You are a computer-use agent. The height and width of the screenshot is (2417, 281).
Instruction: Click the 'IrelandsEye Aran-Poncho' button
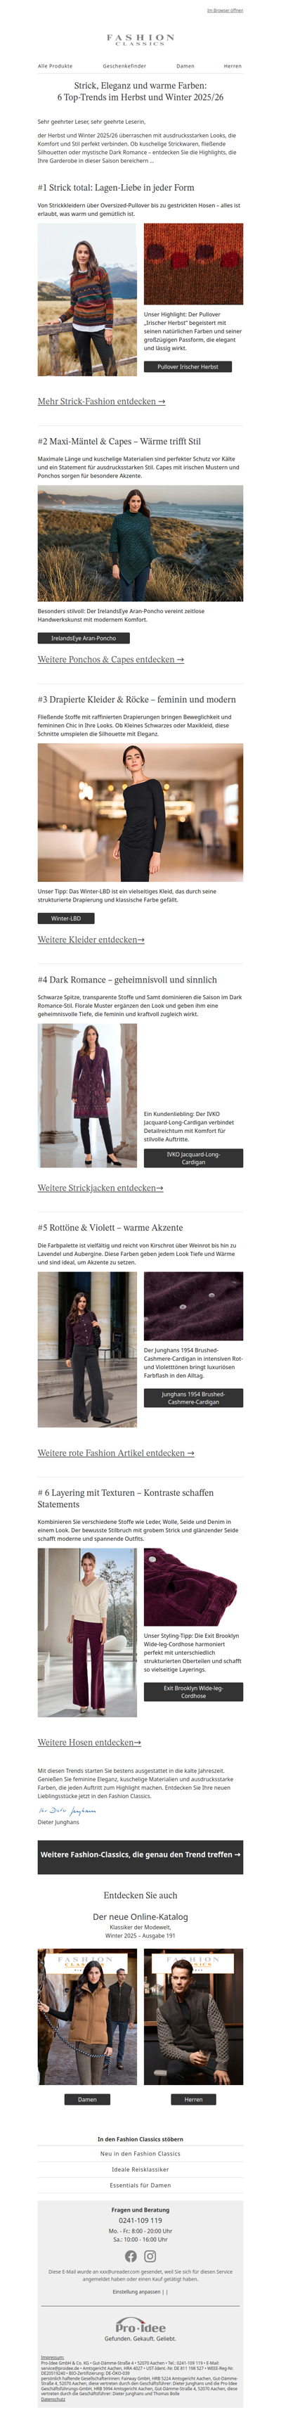[x=84, y=638]
